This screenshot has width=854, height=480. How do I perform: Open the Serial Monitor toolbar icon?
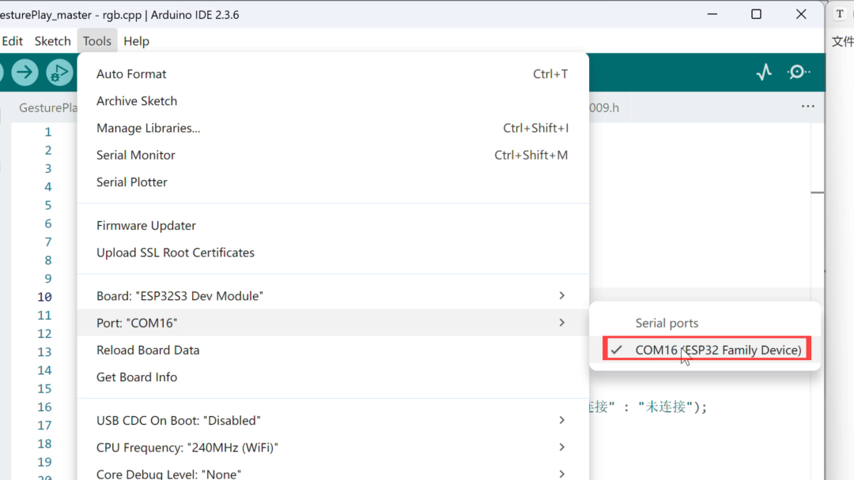(x=798, y=72)
